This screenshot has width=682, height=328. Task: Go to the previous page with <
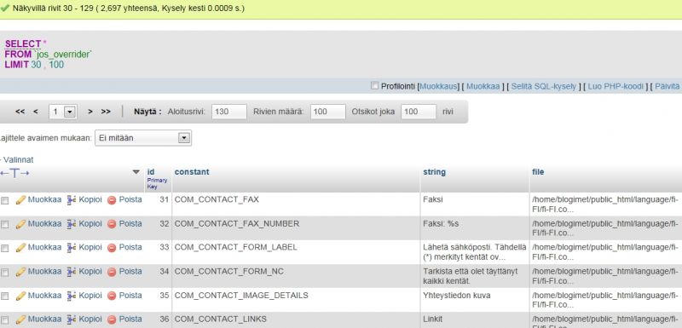click(36, 112)
